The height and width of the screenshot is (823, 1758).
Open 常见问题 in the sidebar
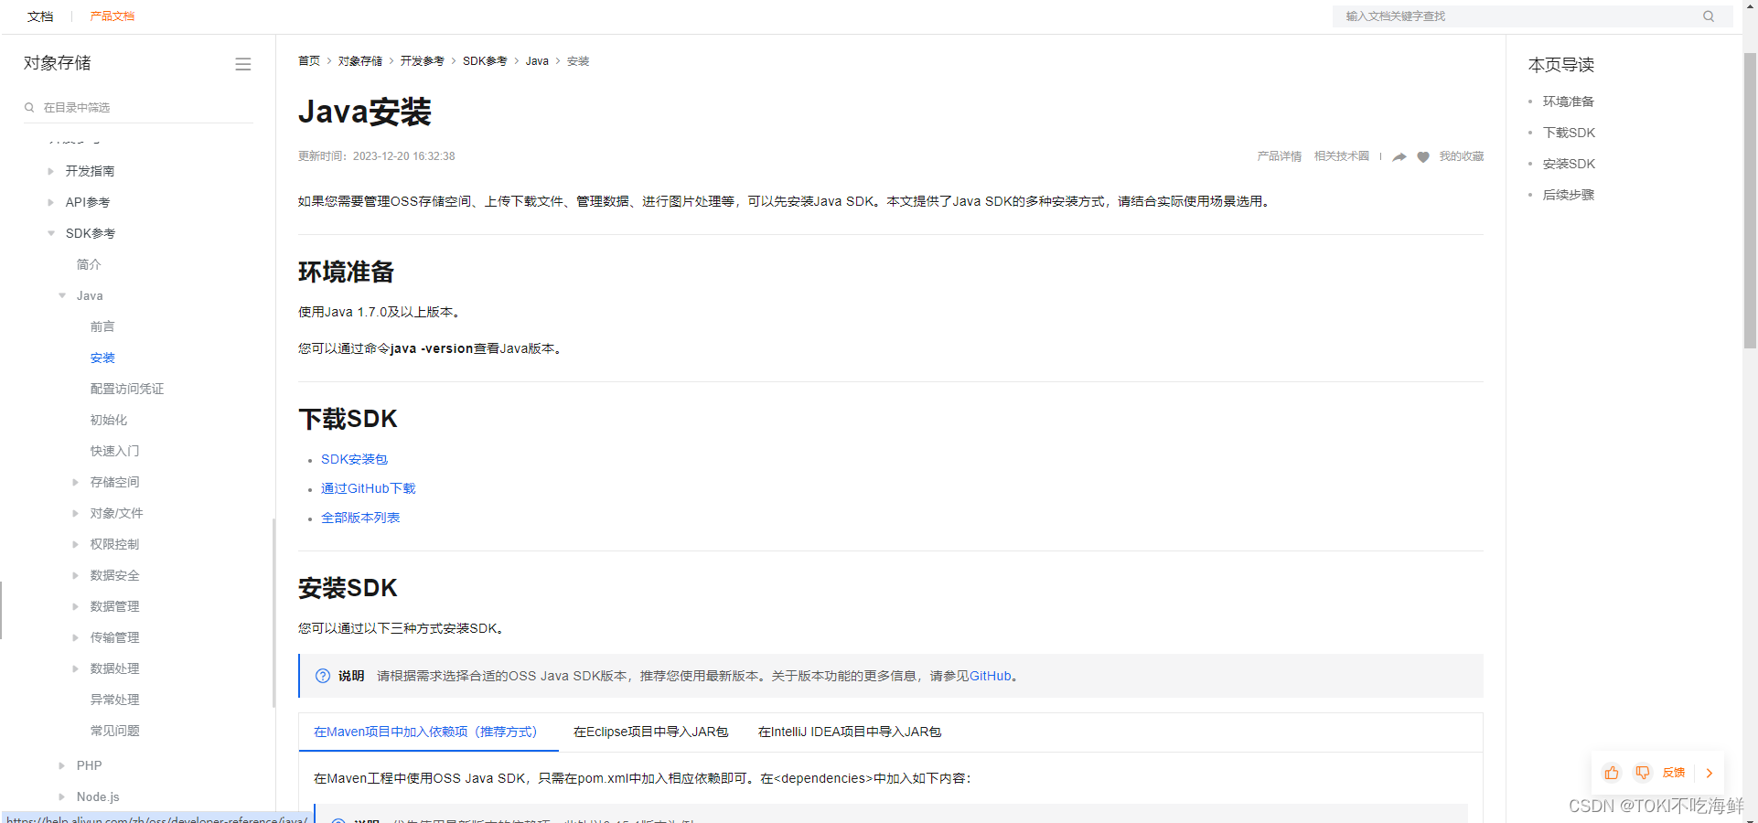pyautogui.click(x=115, y=731)
